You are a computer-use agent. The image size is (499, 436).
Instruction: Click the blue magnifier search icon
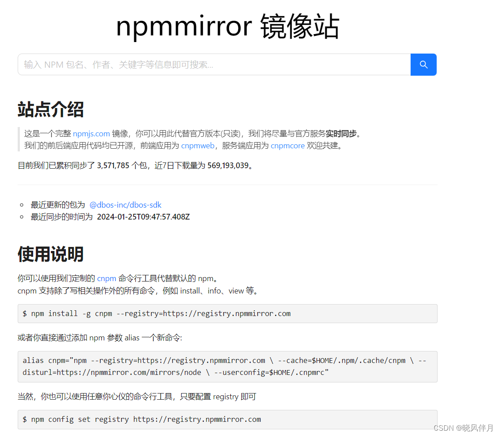pos(423,64)
